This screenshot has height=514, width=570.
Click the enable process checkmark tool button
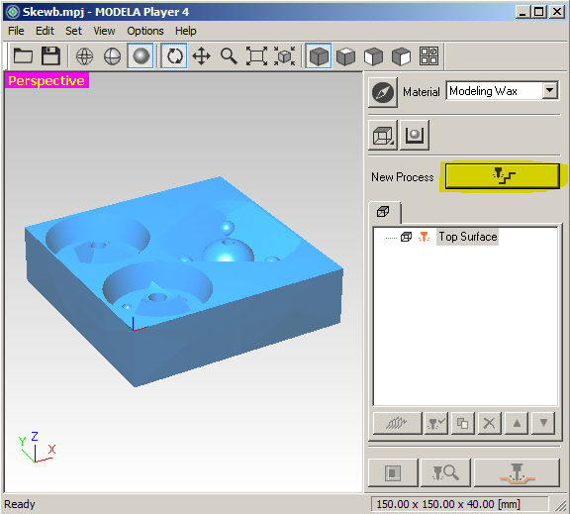pos(436,424)
